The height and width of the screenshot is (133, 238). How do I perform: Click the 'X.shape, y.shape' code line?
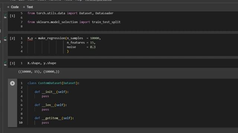coord(42,63)
